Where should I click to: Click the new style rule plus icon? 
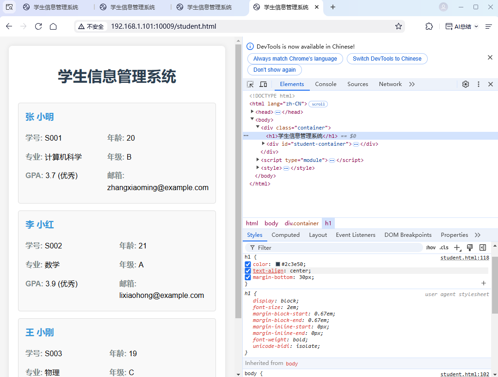coord(457,248)
